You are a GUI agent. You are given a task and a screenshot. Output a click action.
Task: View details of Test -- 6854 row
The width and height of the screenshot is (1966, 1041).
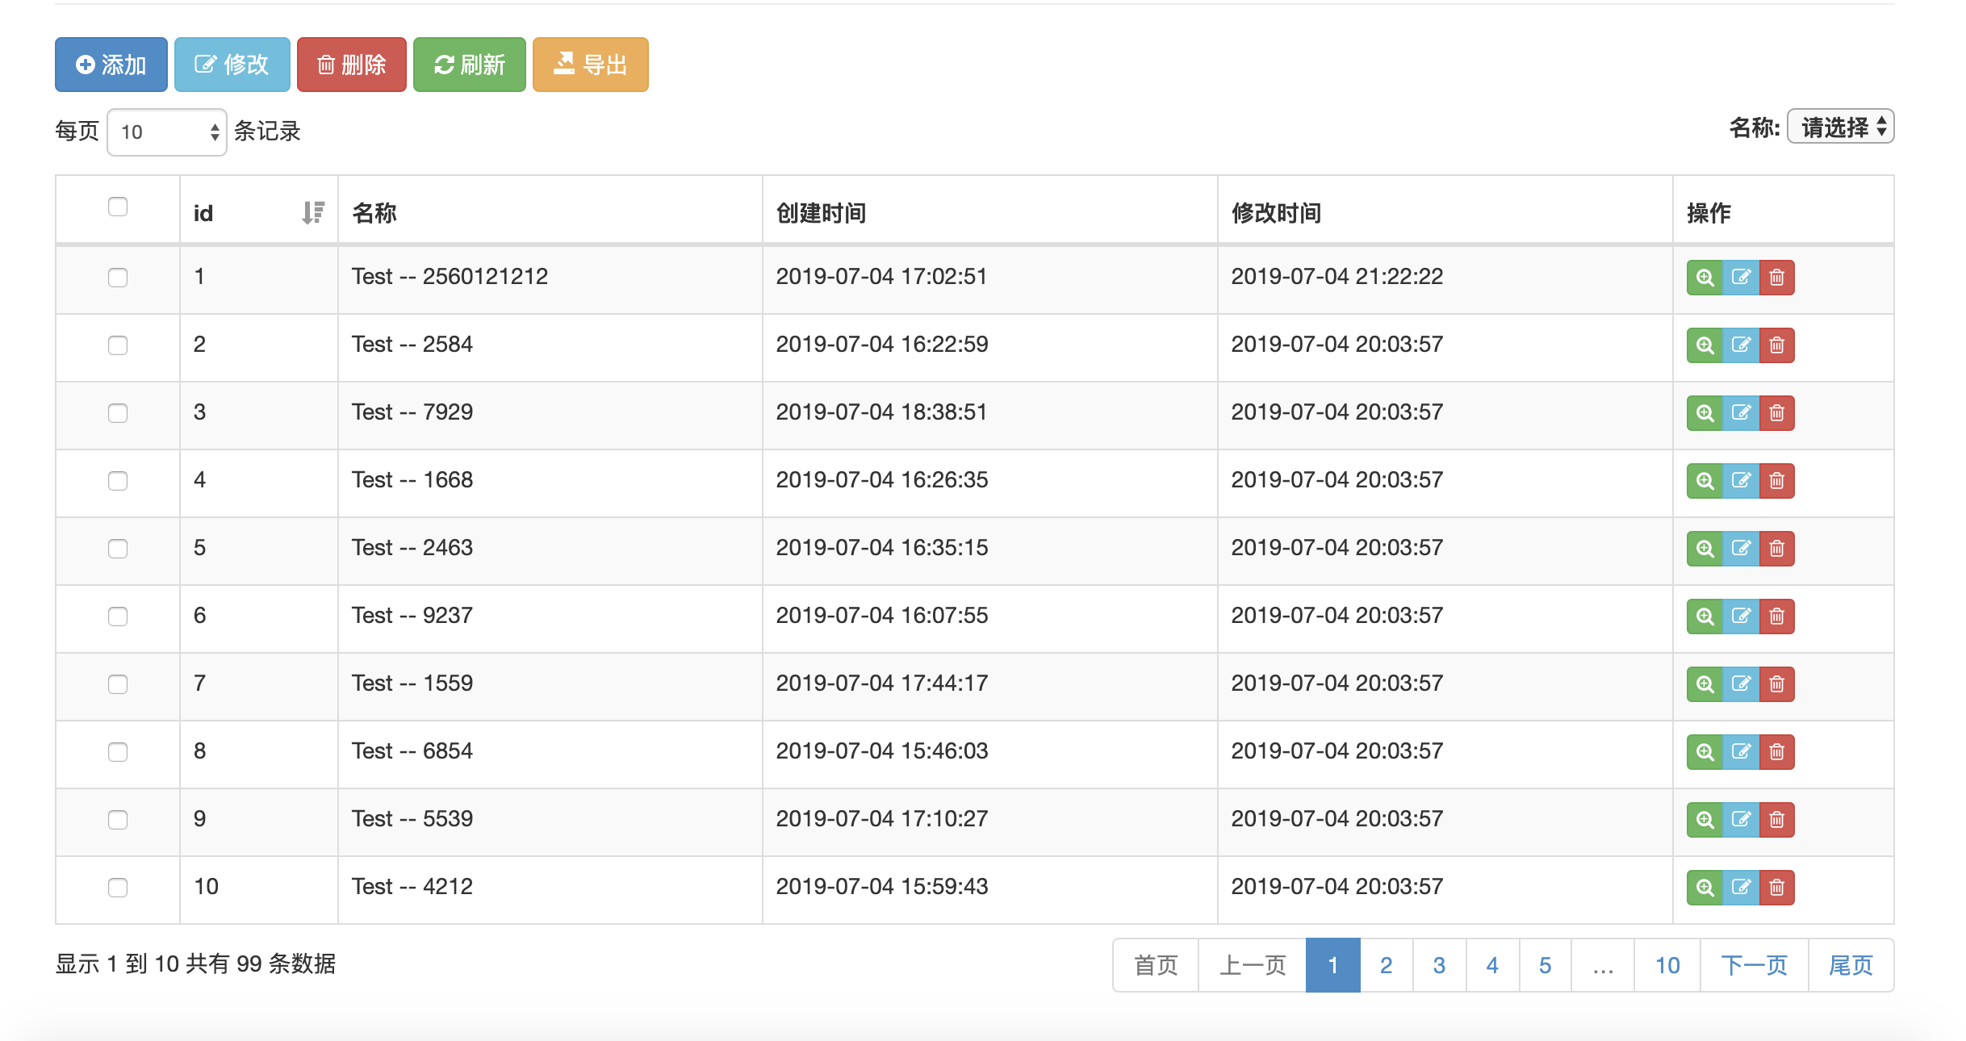tap(1705, 752)
